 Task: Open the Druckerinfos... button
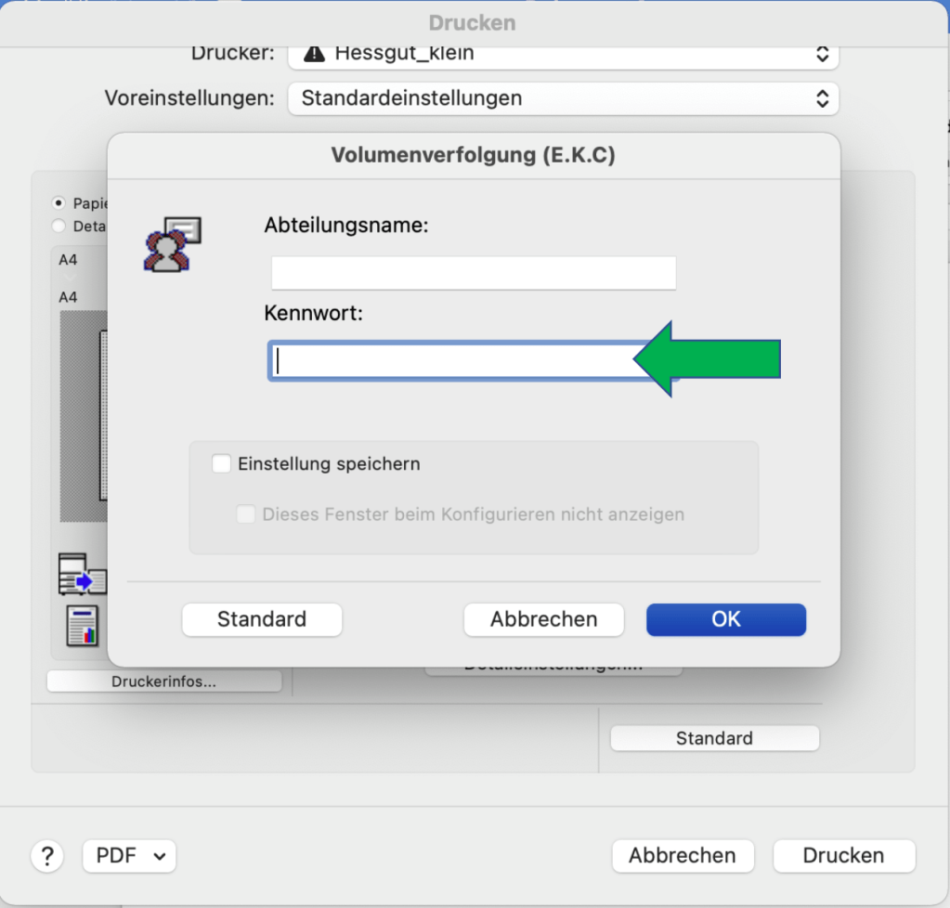tap(163, 681)
